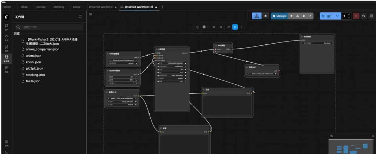Viewport: 376px width, 154px height.
Task: Switch to the first Unsaved Workflow tab
Action: click(x=100, y=7)
